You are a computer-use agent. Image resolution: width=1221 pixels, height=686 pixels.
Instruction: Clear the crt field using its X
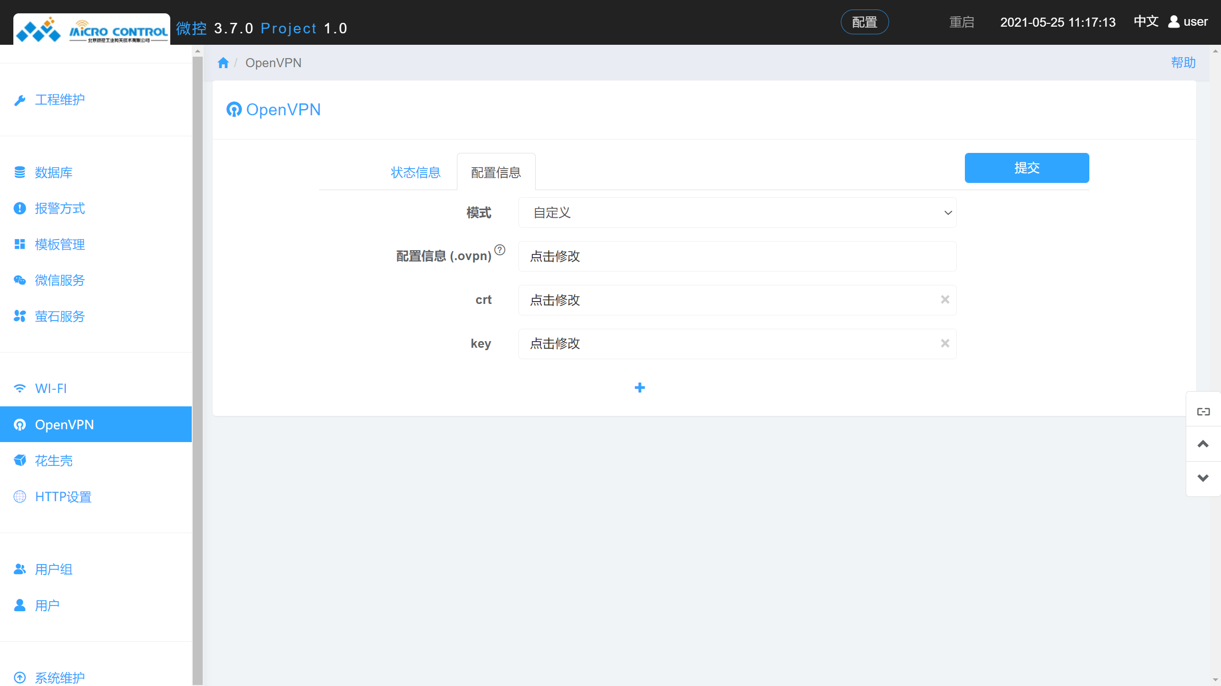945,300
